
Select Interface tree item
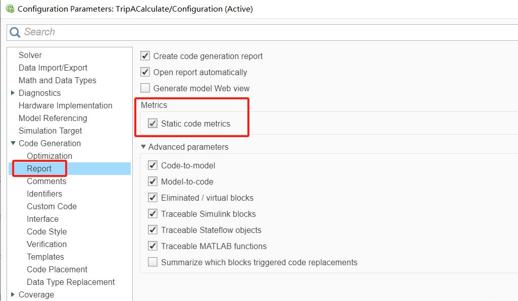pos(42,219)
